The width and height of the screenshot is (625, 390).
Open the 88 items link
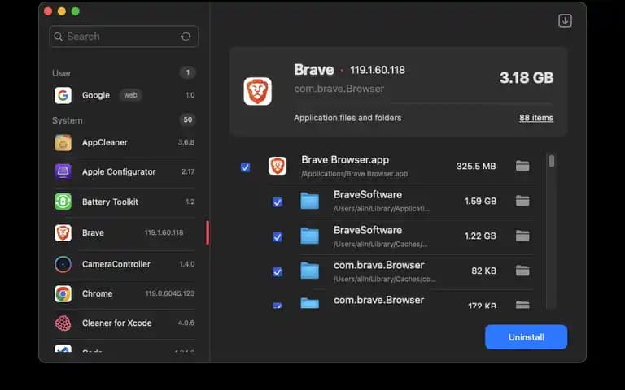536,118
